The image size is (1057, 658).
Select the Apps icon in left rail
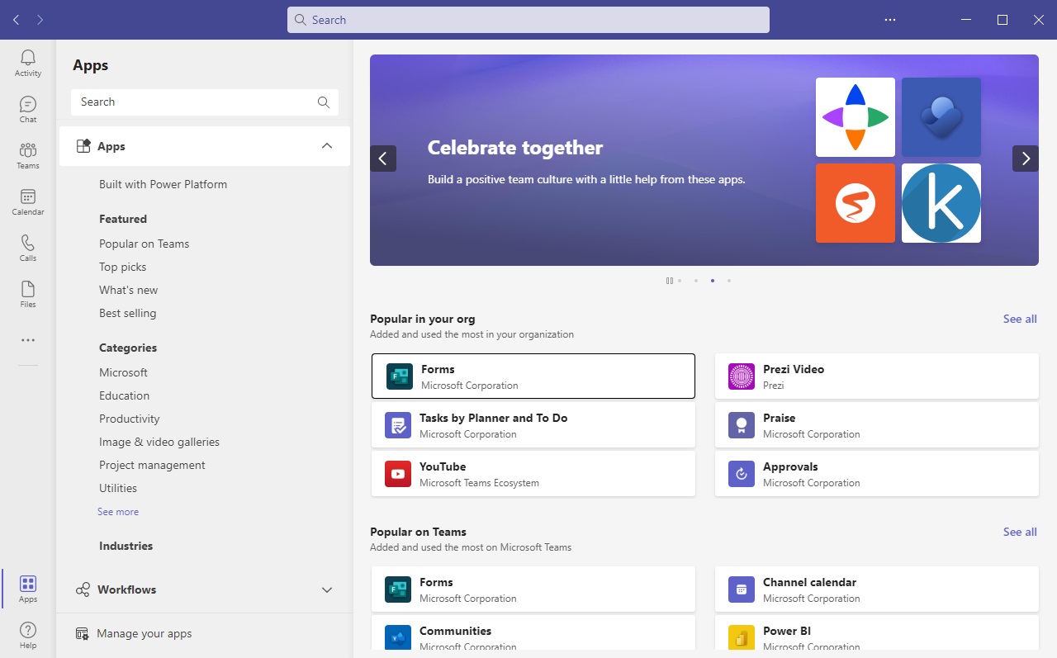click(x=28, y=585)
